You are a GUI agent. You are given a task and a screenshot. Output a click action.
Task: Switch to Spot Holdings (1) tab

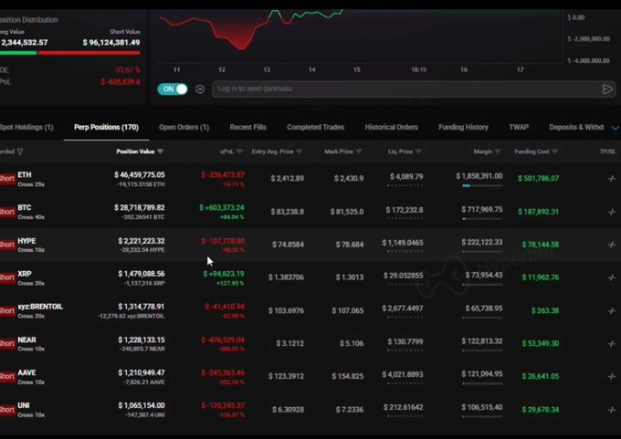pyautogui.click(x=26, y=127)
